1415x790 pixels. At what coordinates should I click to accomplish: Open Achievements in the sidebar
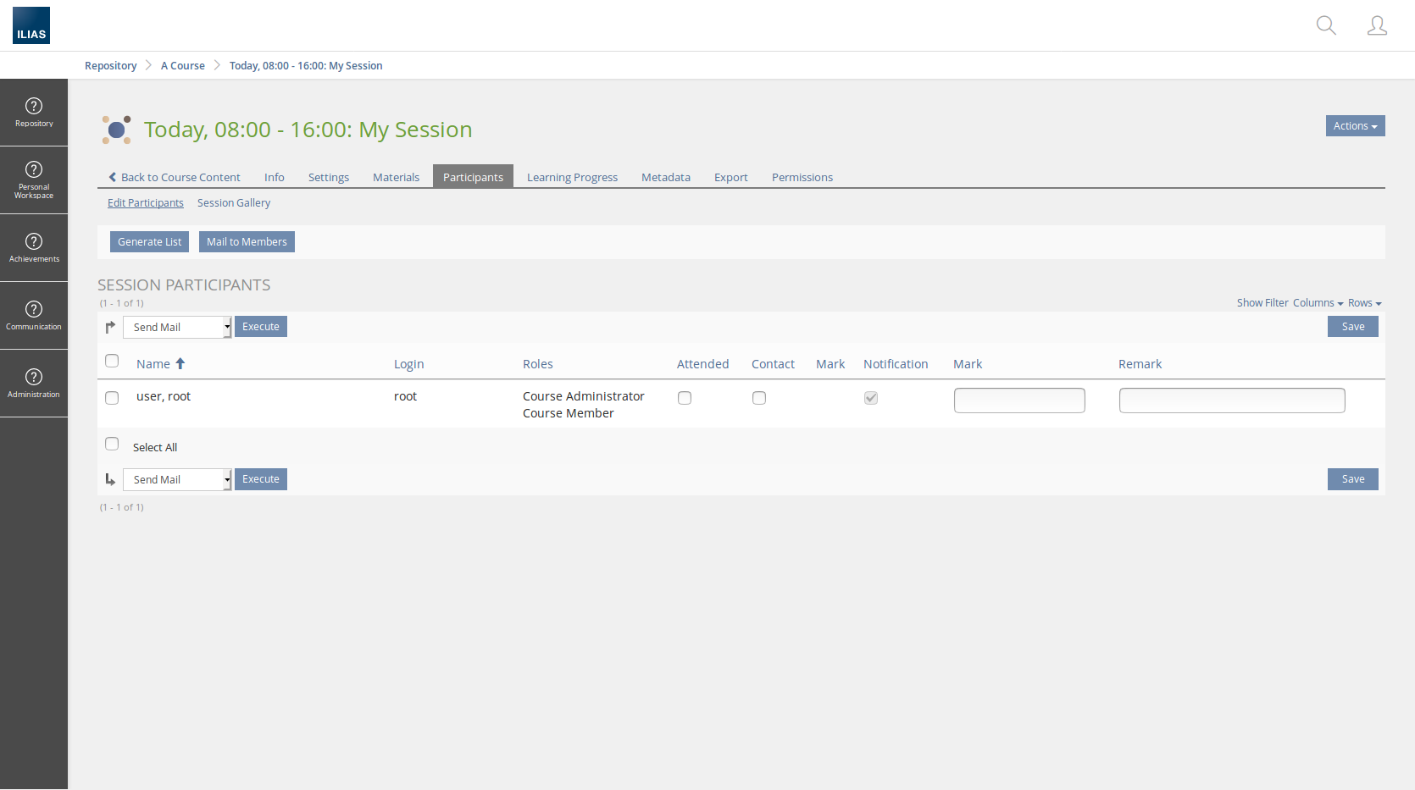point(34,248)
